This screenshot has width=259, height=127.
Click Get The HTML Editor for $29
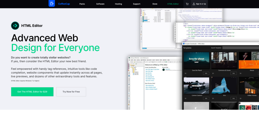pyautogui.click(x=32, y=92)
